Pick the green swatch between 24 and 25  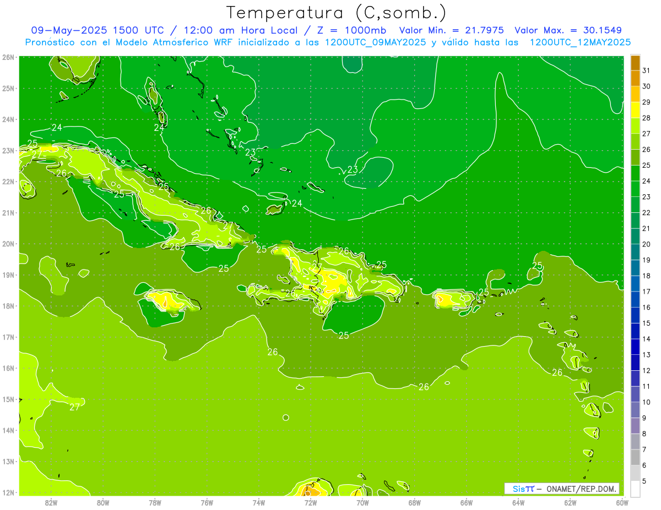pos(636,173)
